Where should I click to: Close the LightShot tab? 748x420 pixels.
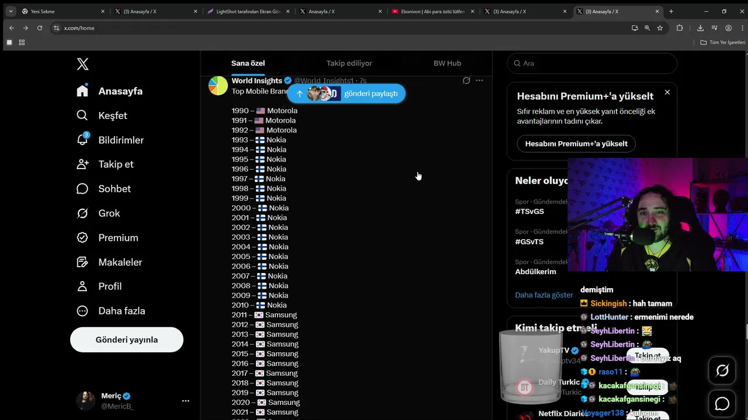tap(288, 11)
